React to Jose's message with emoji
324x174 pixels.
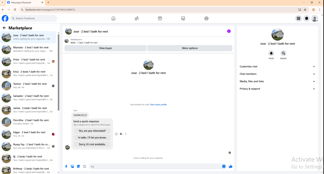(x=116, y=134)
